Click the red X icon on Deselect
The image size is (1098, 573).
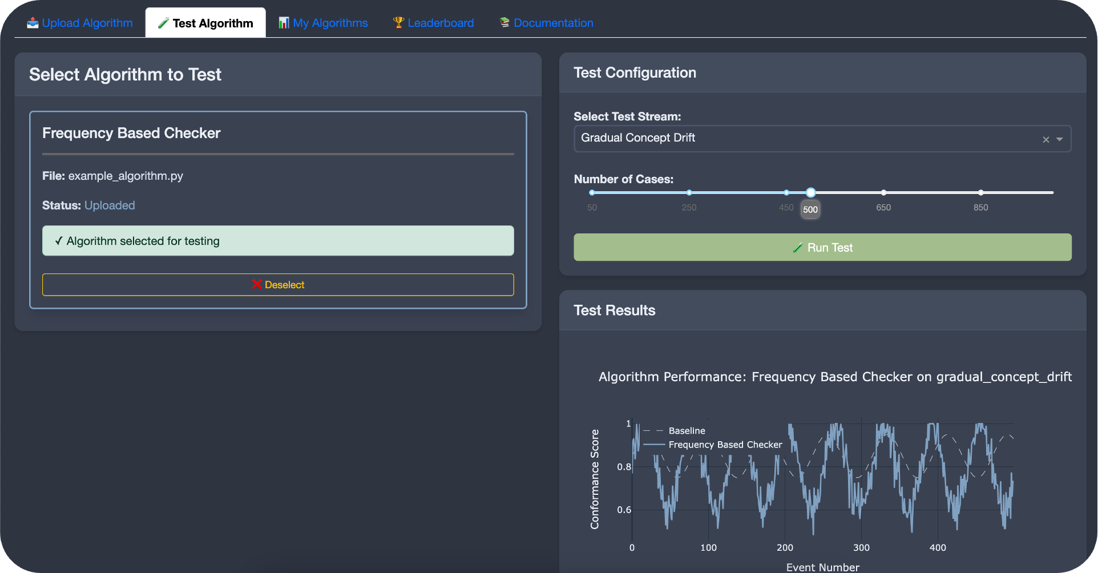tap(257, 284)
